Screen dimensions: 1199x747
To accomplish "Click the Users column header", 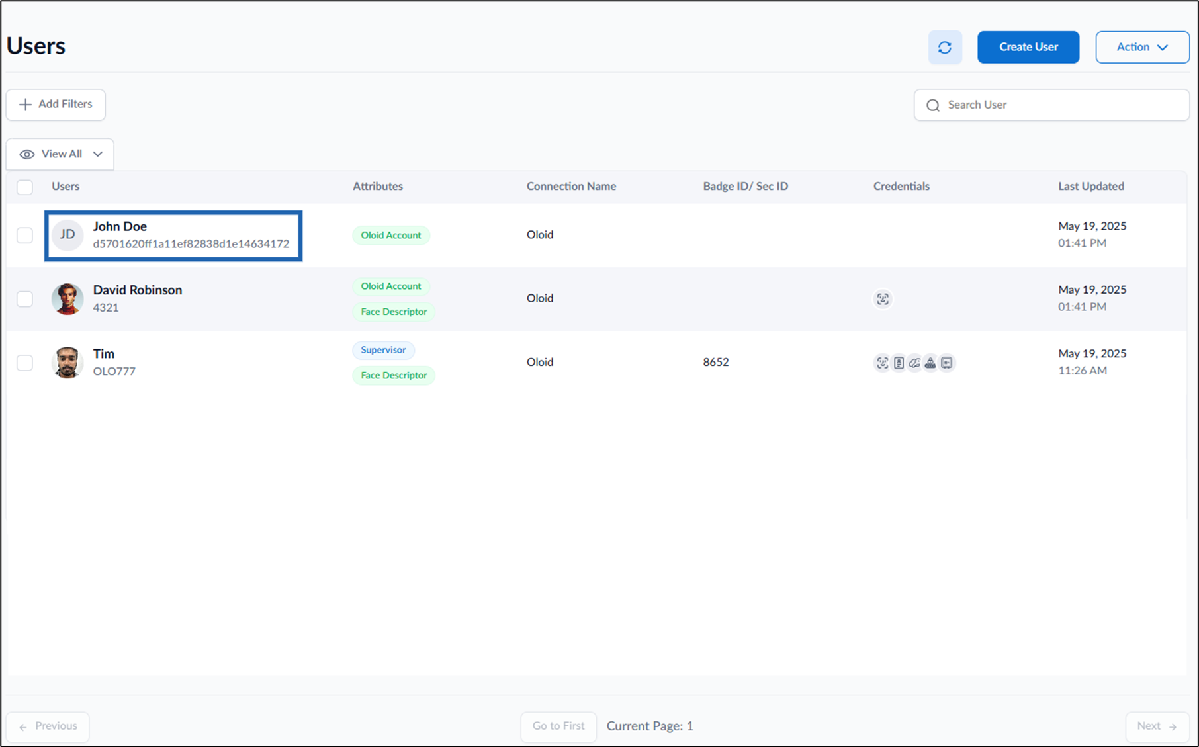I will [x=66, y=187].
